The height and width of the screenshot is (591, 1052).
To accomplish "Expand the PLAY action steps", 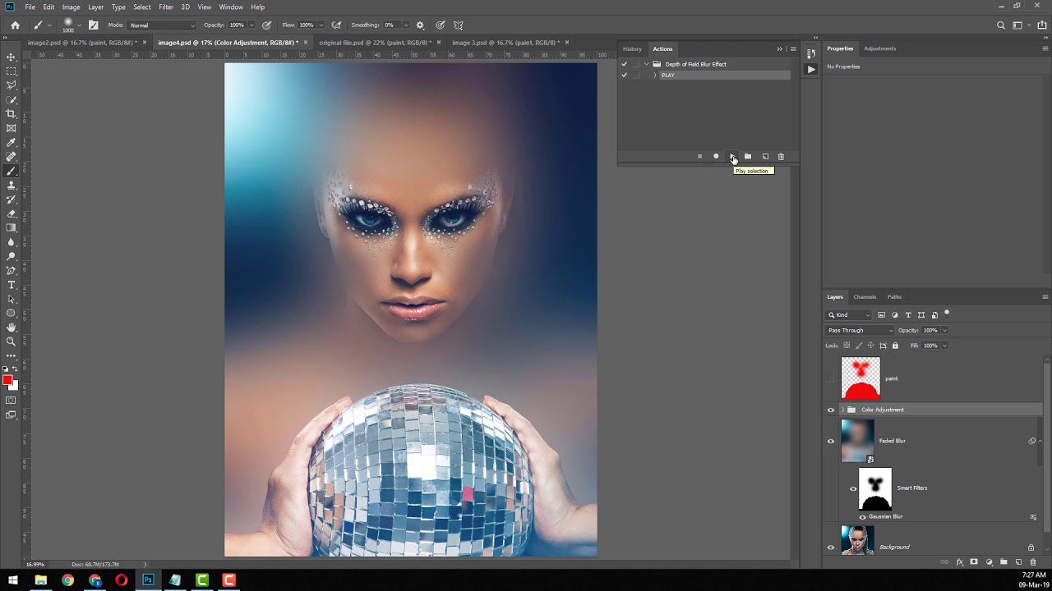I will 655,75.
